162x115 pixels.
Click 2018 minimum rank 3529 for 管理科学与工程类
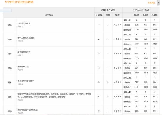coord(146,101)
